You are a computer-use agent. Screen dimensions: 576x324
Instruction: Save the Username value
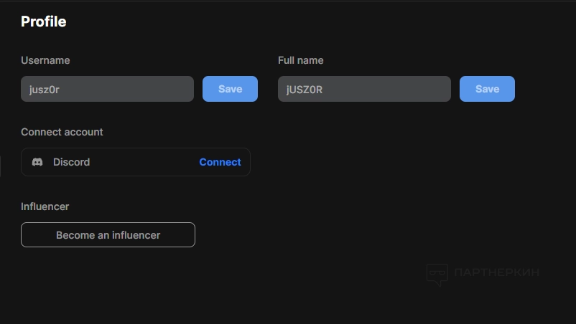pyautogui.click(x=230, y=89)
